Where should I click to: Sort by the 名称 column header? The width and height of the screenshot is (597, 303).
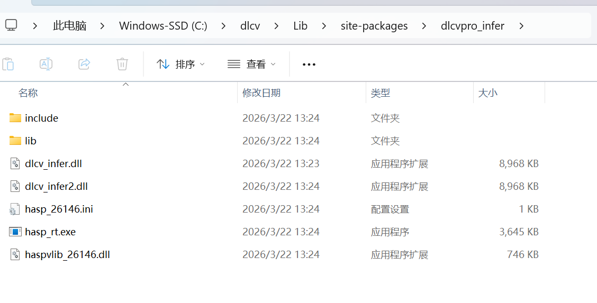pos(28,93)
